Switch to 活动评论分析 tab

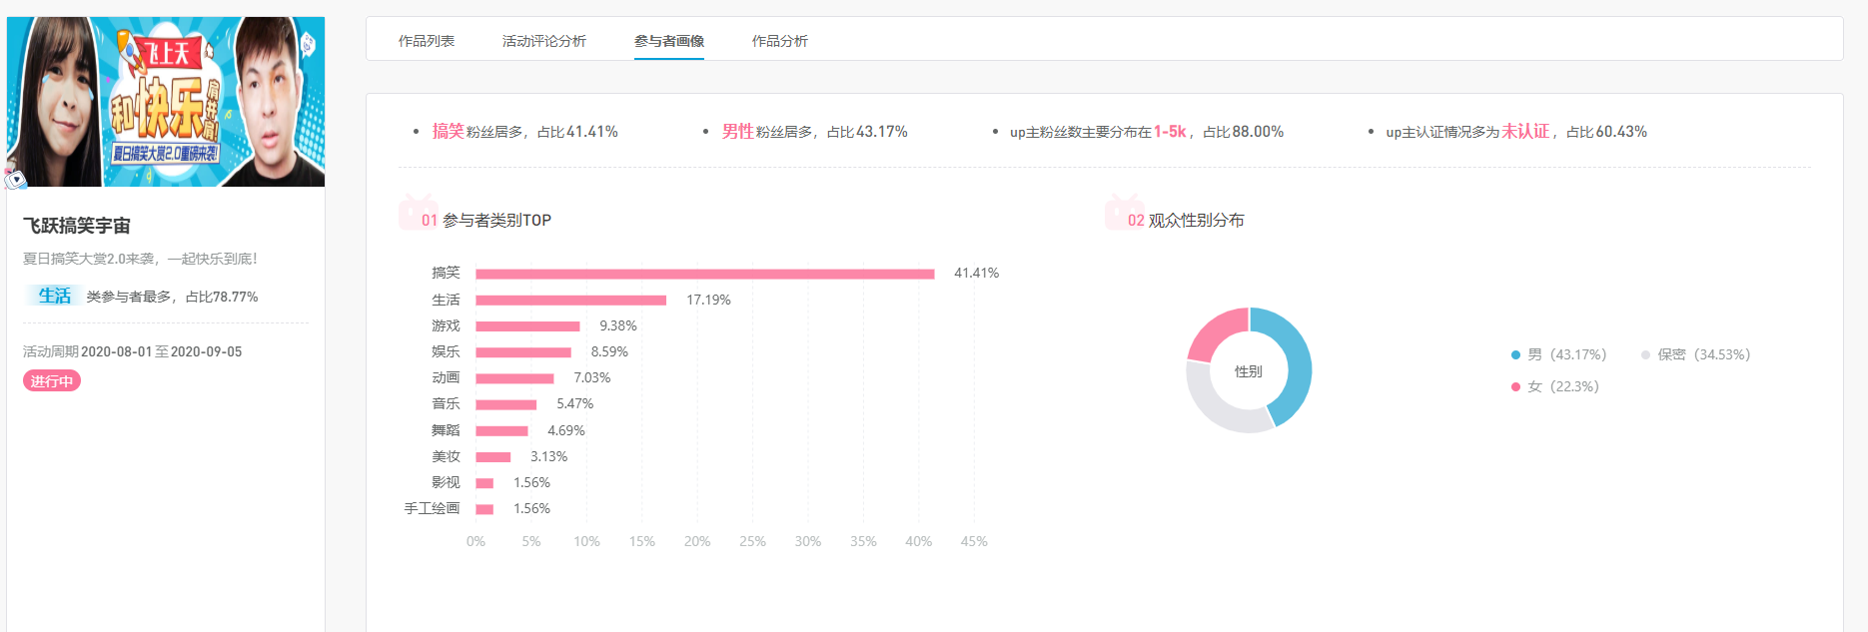tap(544, 41)
